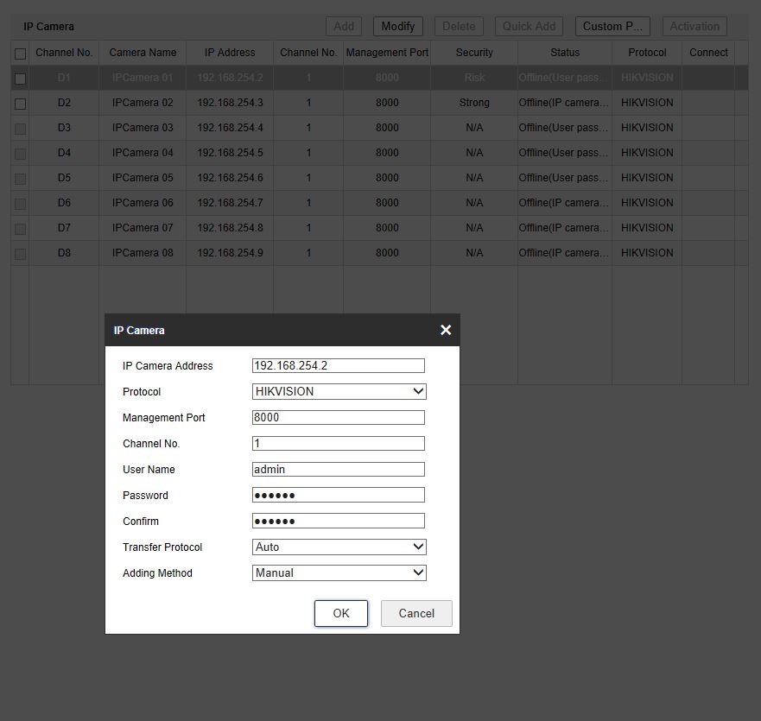Focus the Password field
The width and height of the screenshot is (761, 721).
(x=338, y=495)
